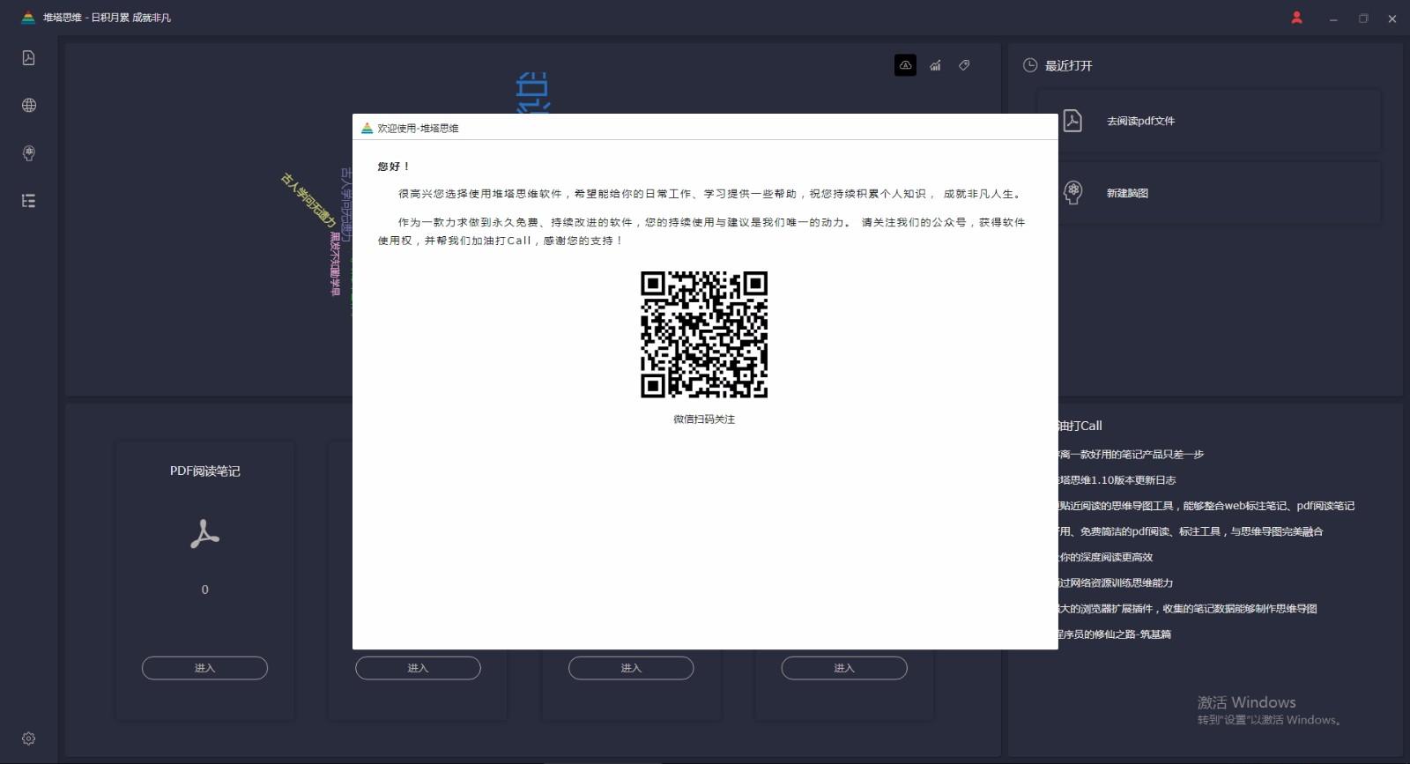This screenshot has height=764, width=1410.
Task: Click the 您好！ greeting in the dialog
Action: [394, 167]
